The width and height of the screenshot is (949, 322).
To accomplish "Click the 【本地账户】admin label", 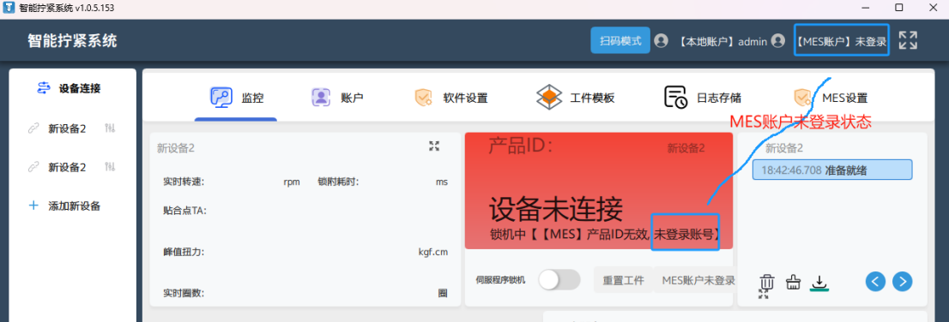I will click(722, 41).
